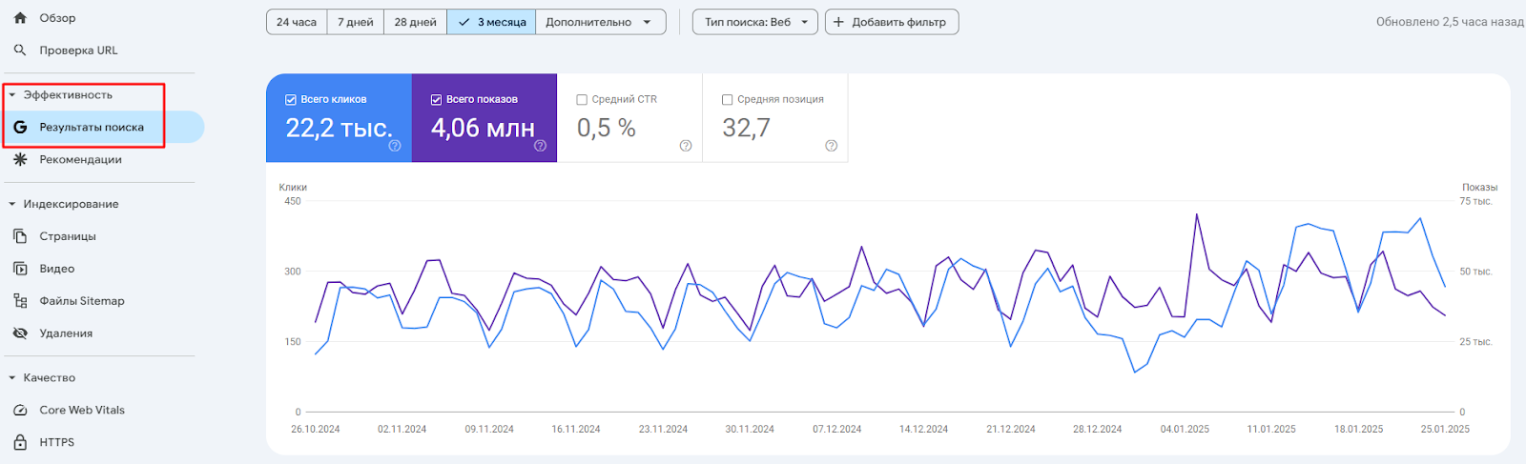
Task: Click the gauge icon for Core Web Vitals
Action: (x=20, y=411)
